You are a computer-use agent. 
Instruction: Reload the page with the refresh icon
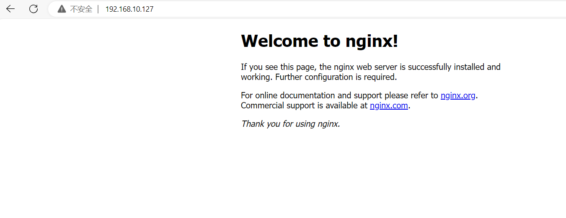pyautogui.click(x=34, y=9)
